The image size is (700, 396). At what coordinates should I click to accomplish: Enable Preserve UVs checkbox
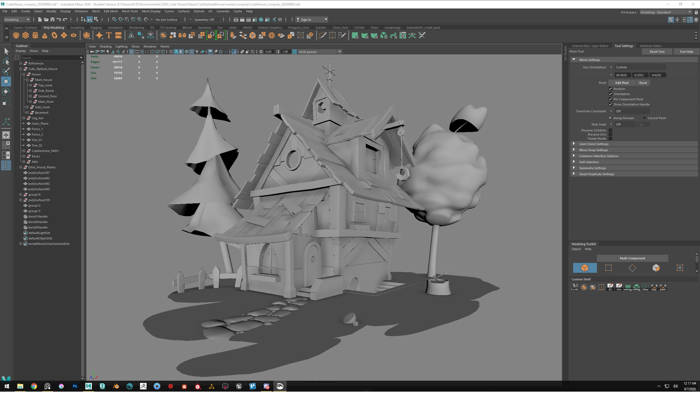610,134
